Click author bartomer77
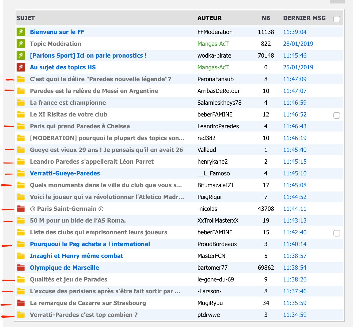 [212, 268]
